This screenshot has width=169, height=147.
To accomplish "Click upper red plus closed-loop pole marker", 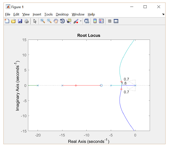I will coord(121,81).
